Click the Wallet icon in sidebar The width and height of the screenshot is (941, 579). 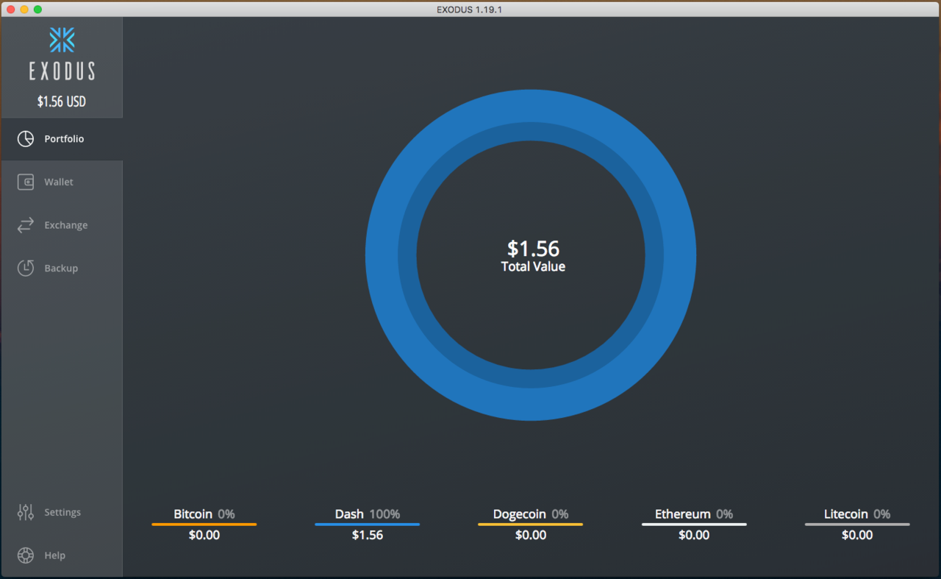coord(26,182)
